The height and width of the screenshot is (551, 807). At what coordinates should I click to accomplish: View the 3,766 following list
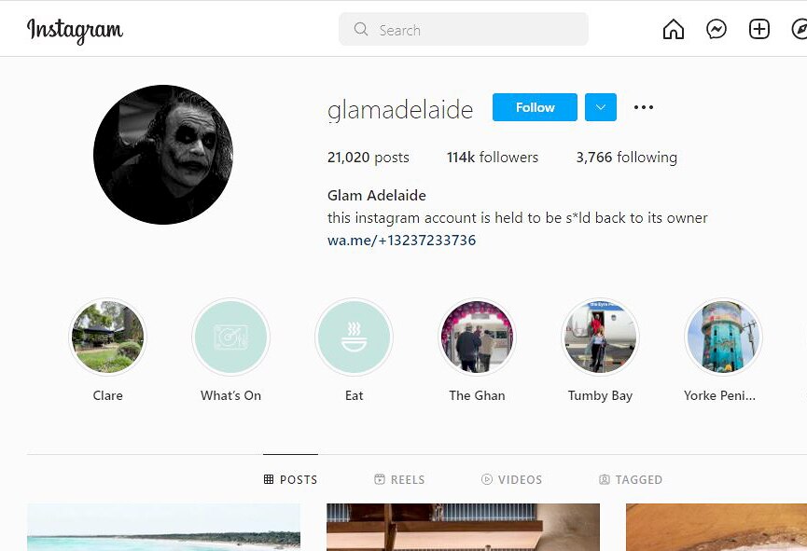click(x=626, y=158)
